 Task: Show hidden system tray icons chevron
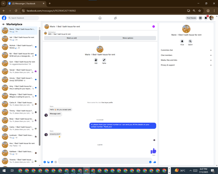(x=191, y=171)
